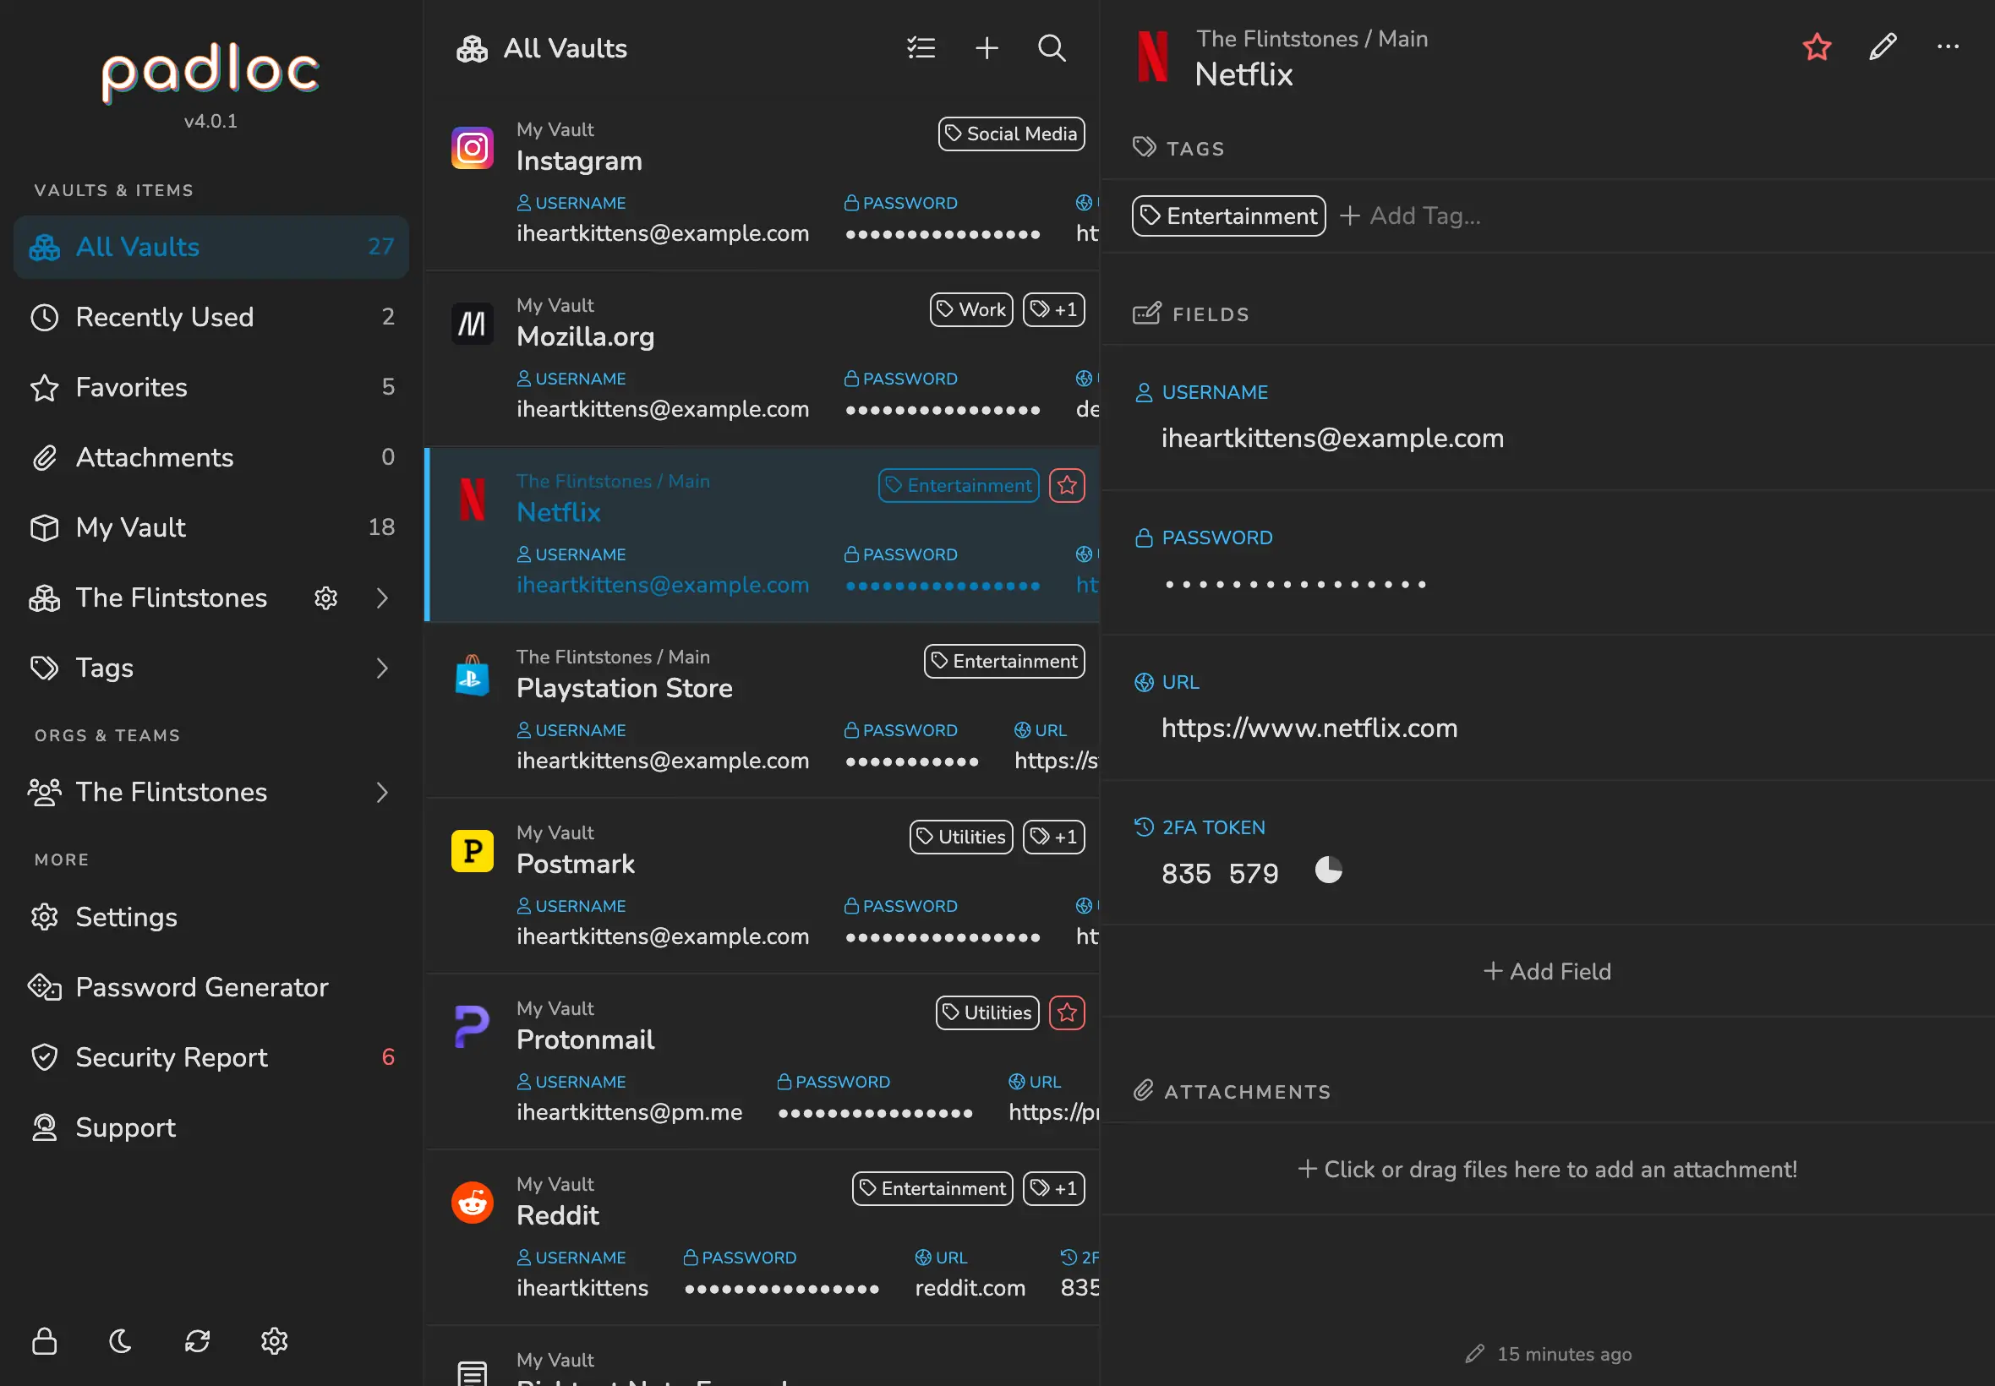This screenshot has width=1995, height=1386.
Task: Click the All Vaults header icon
Action: pyautogui.click(x=473, y=49)
